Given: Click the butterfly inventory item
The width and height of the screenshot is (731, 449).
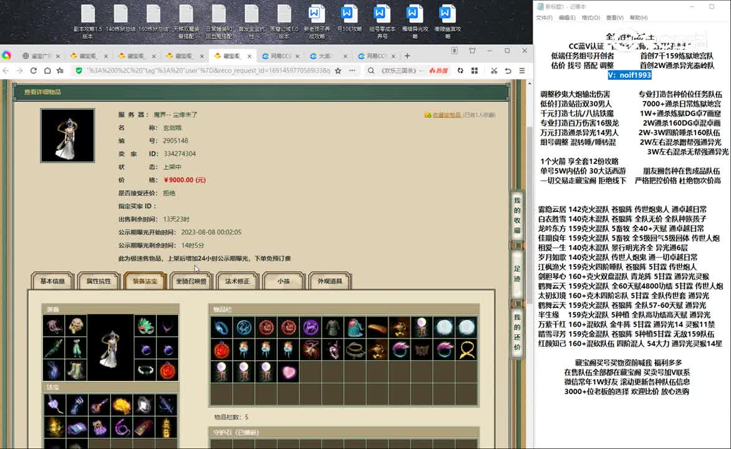Looking at the screenshot, I should (x=422, y=350).
